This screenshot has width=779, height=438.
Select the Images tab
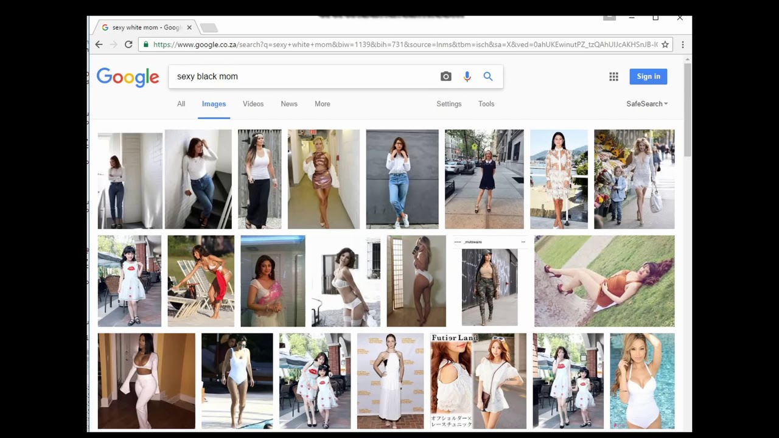coord(214,104)
